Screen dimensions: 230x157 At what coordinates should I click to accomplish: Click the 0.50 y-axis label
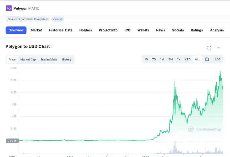click(x=14, y=128)
